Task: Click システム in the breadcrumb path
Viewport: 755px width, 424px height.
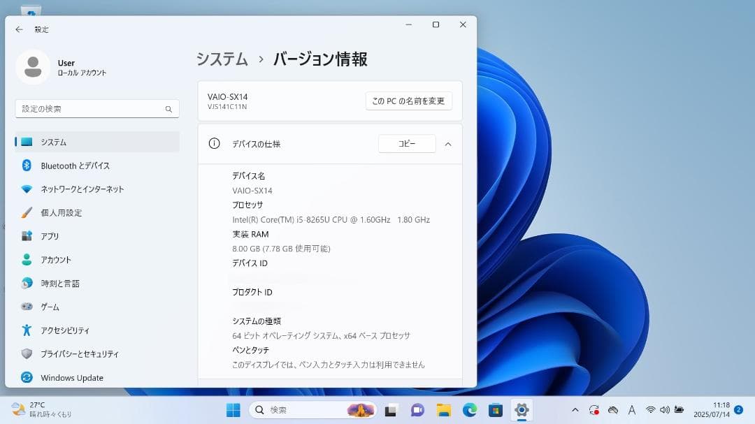Action: click(222, 60)
